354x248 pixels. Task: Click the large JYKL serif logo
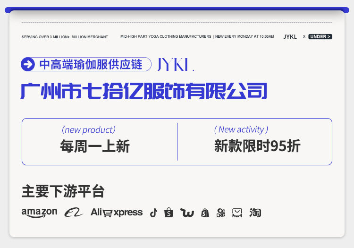tap(176, 65)
